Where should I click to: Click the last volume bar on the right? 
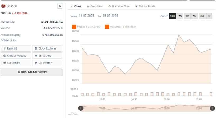tap(211, 94)
